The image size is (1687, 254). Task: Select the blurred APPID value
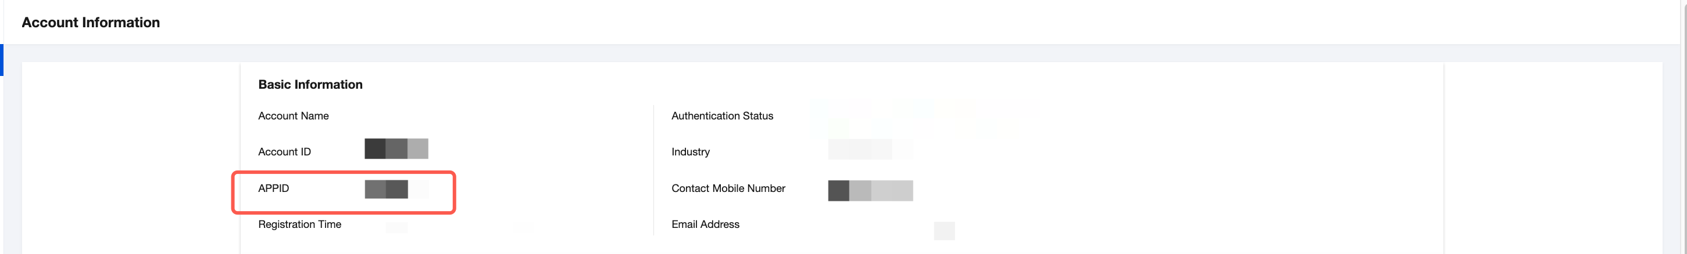coord(396,190)
